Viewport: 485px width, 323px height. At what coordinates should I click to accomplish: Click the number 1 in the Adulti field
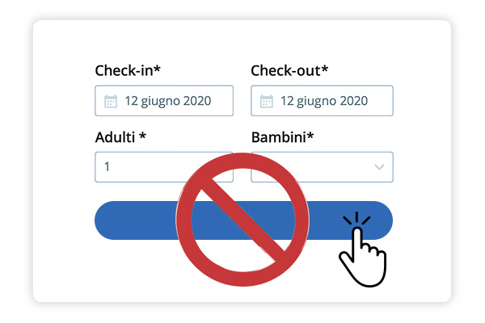click(x=107, y=167)
